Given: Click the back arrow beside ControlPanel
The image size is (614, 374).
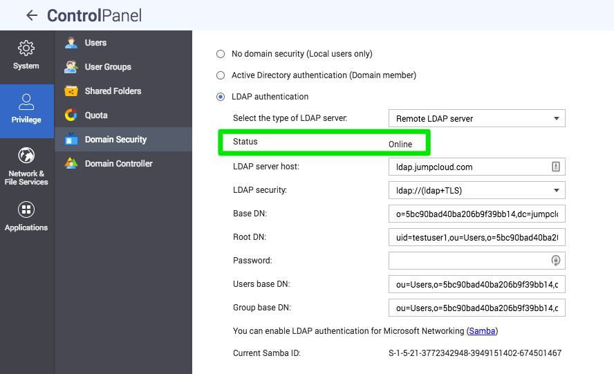Looking at the screenshot, I should (31, 15).
